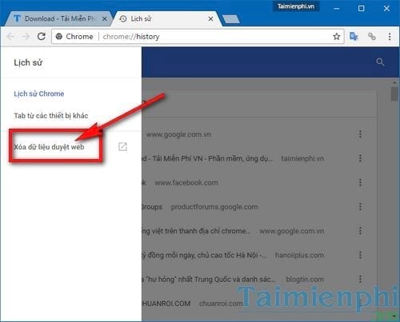Open the Tải Miễn Phí VN history entry
The image size is (400, 322).
[x=207, y=159]
